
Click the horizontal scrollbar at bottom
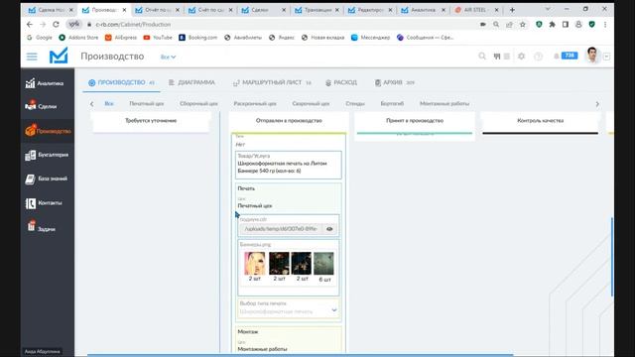pyautogui.click(x=300, y=355)
